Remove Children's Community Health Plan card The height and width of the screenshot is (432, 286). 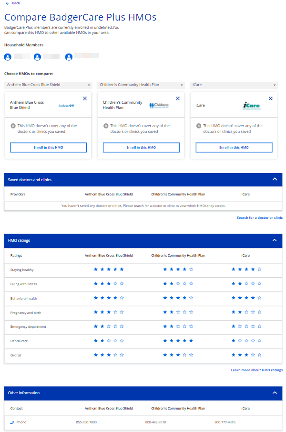click(x=178, y=98)
